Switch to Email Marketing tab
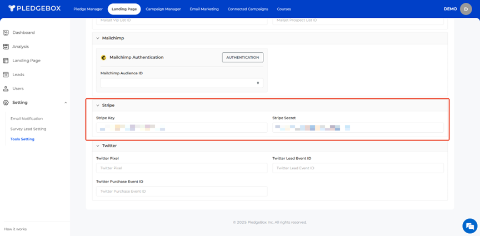 click(x=204, y=9)
